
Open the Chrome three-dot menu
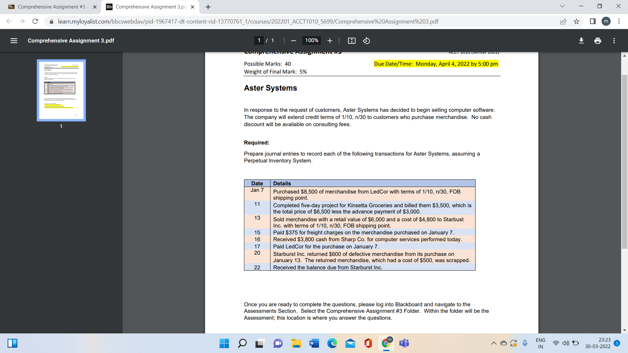[619, 22]
